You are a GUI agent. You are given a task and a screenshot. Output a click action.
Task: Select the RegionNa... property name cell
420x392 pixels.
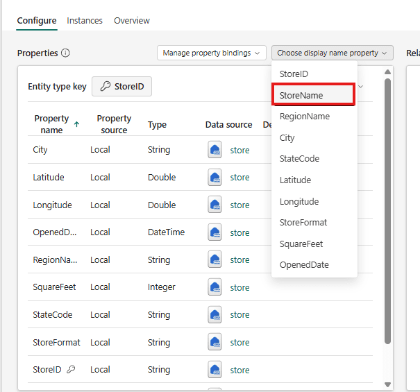(x=55, y=259)
